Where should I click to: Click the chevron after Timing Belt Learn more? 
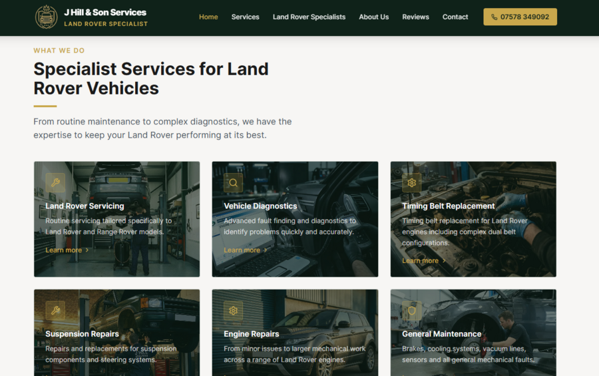click(444, 261)
